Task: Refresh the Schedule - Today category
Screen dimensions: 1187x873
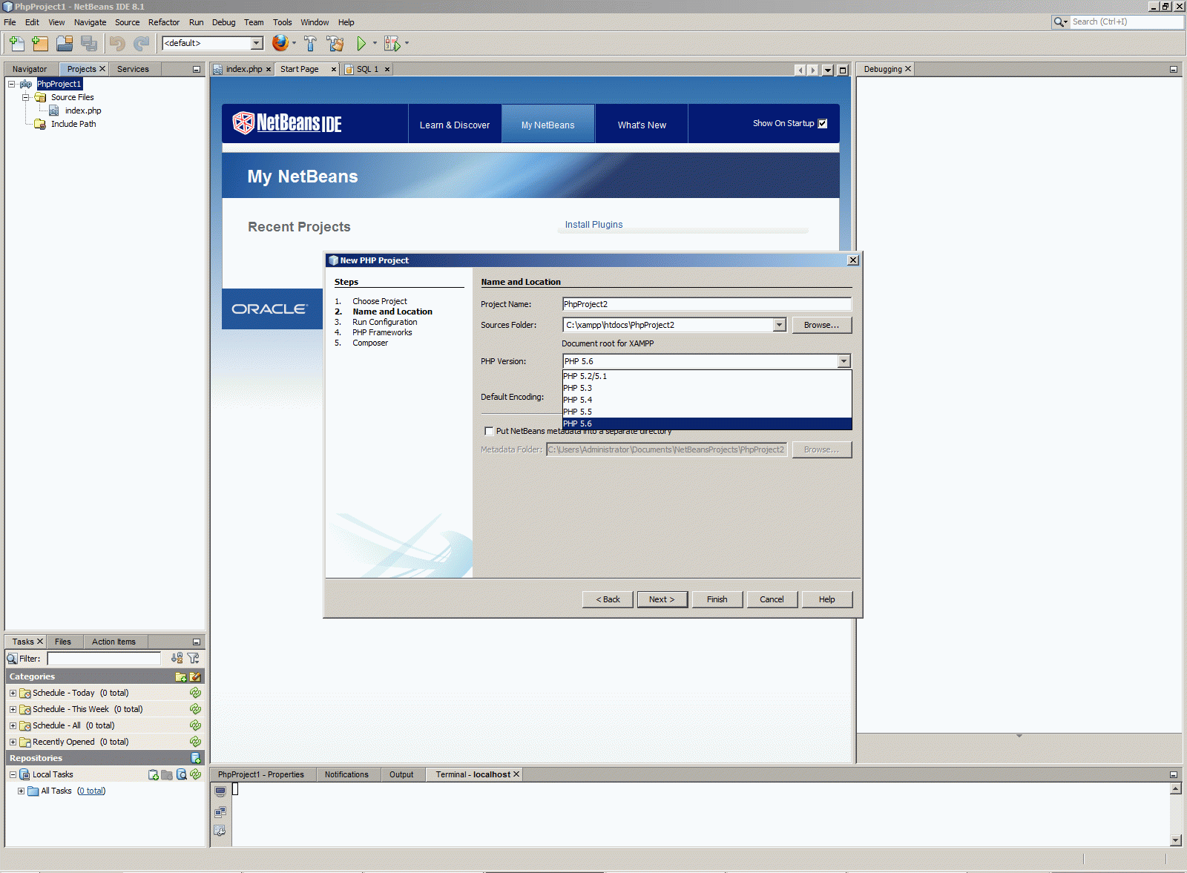Action: [195, 693]
